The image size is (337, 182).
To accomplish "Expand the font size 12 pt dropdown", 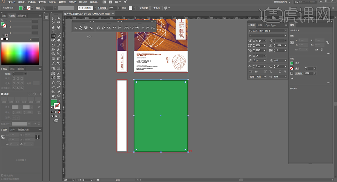I will [265, 41].
